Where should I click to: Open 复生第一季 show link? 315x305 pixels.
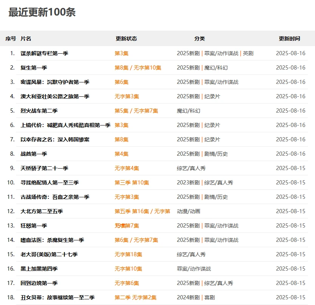[x=34, y=68]
